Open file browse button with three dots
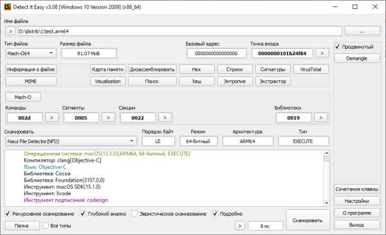 pyautogui.click(x=362, y=31)
